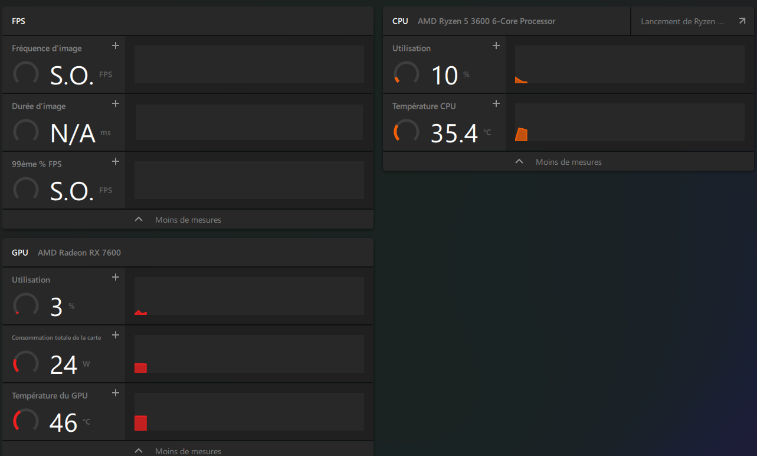Viewport: 757px width, 456px height.
Task: Open external arrow icon for Ryzen launch
Action: click(x=742, y=21)
